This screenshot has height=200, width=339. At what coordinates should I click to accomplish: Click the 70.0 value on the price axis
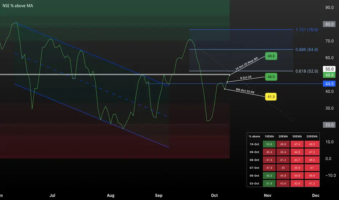click(x=329, y=41)
